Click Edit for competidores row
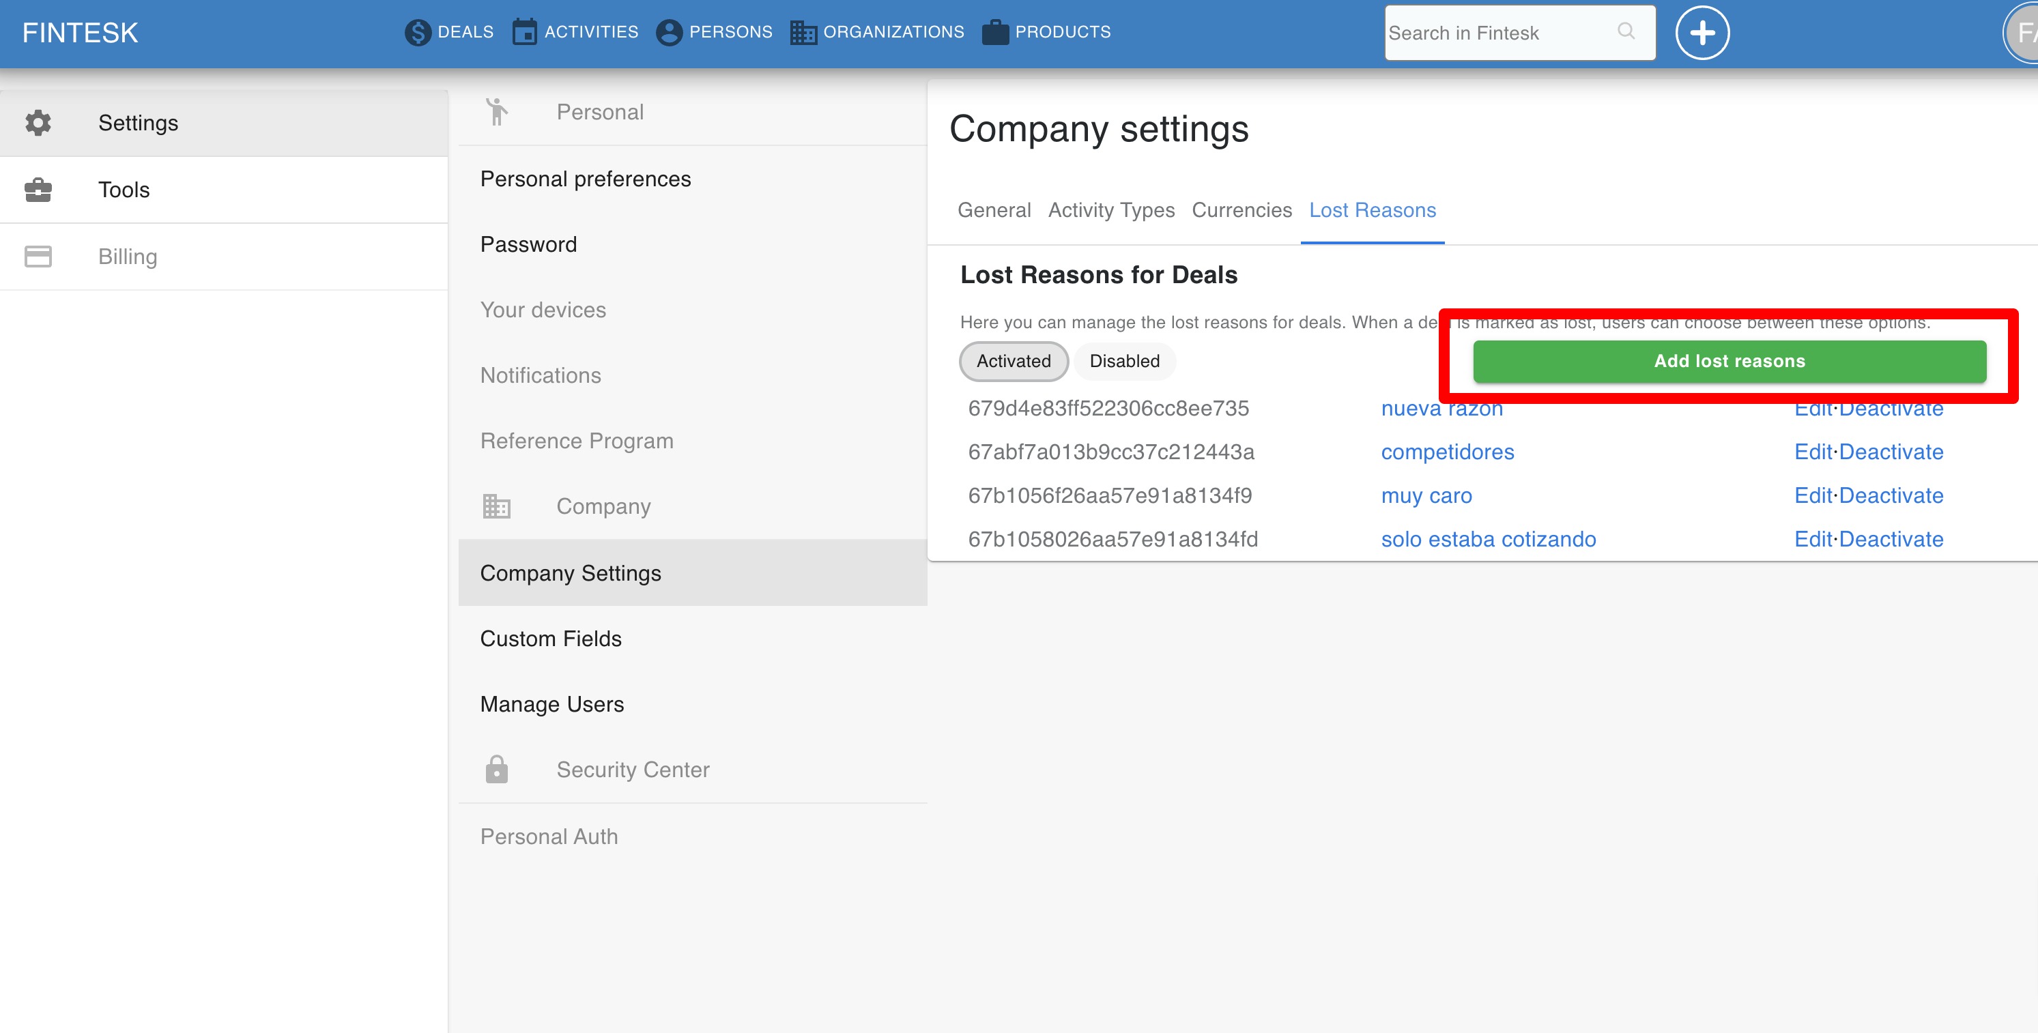The width and height of the screenshot is (2038, 1033). coord(1813,452)
